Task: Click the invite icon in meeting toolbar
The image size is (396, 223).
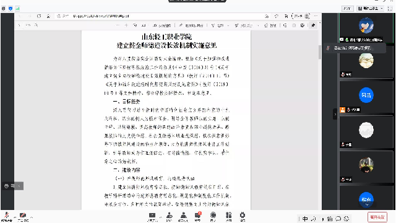Action: 169,217
